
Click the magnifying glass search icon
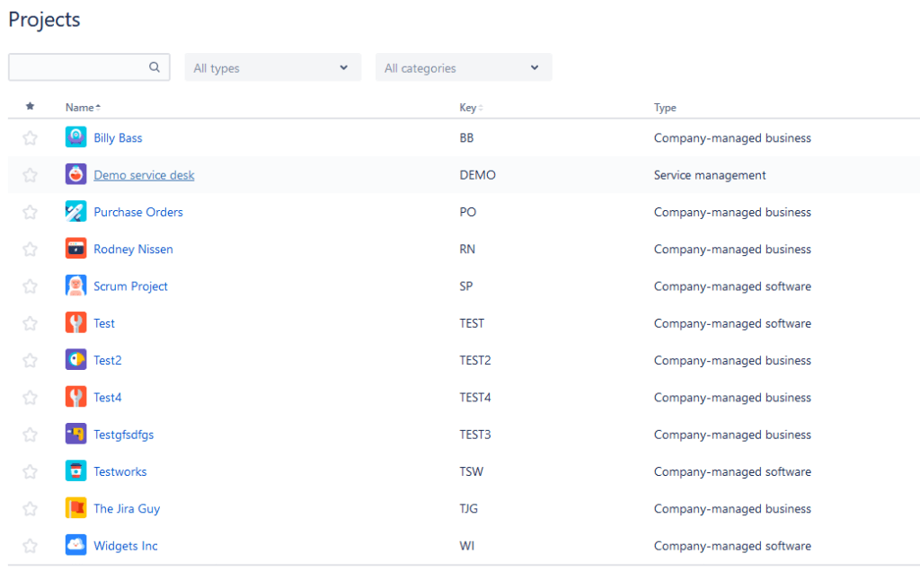click(155, 67)
